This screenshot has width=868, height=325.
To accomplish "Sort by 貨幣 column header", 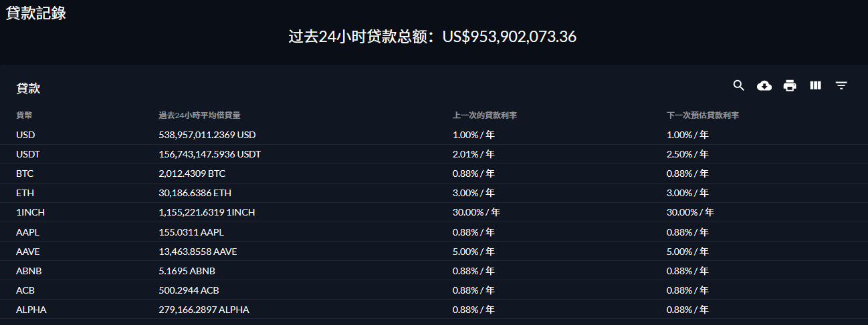I will click(24, 115).
